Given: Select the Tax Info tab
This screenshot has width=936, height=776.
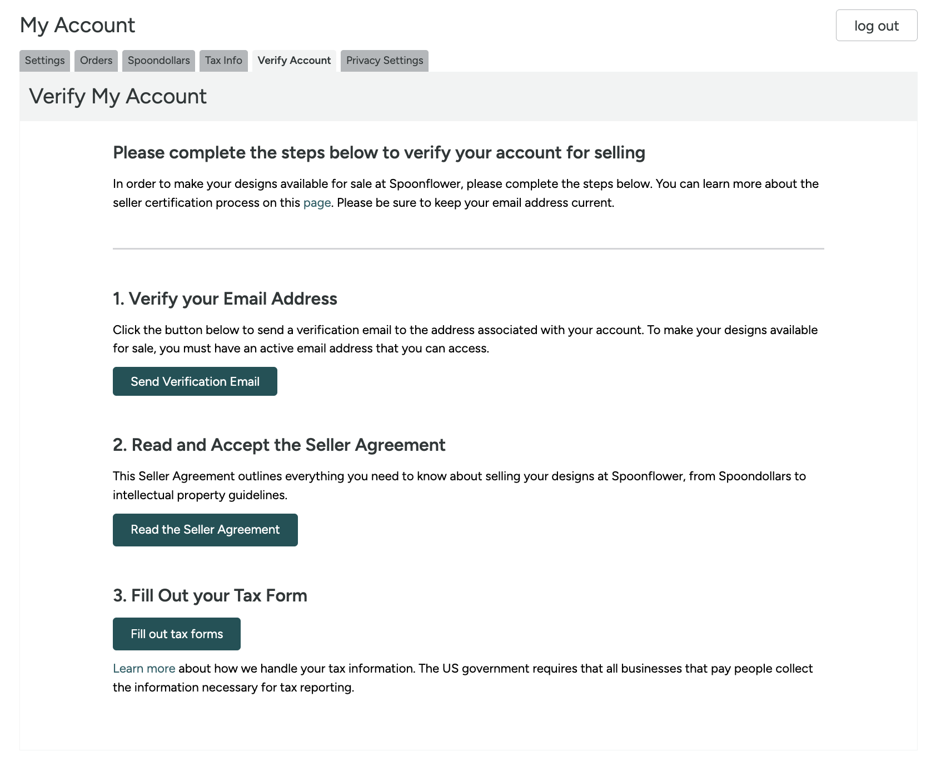Looking at the screenshot, I should (223, 61).
